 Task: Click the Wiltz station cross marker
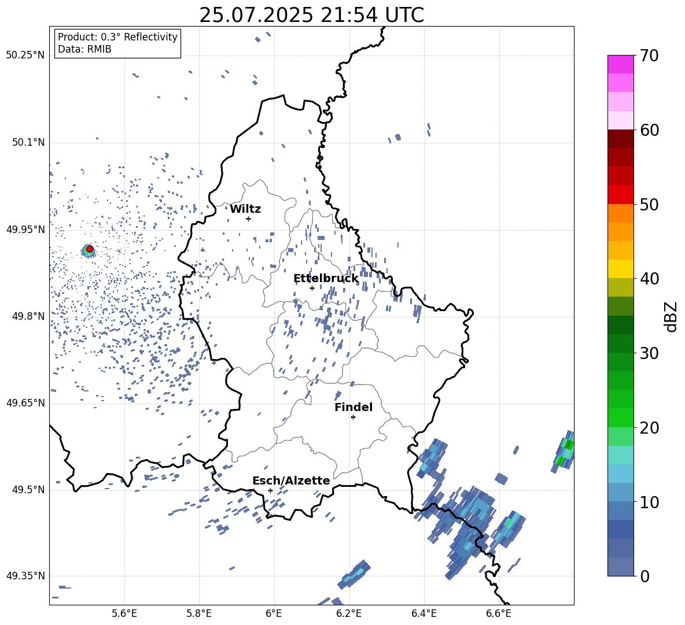[x=249, y=219]
